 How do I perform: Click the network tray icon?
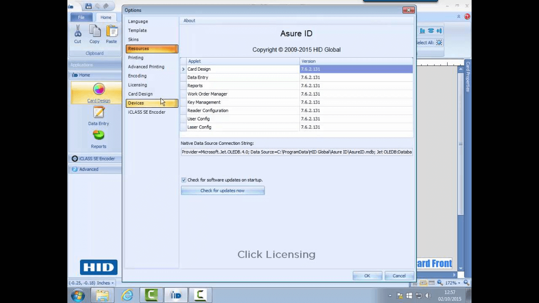[x=419, y=295]
